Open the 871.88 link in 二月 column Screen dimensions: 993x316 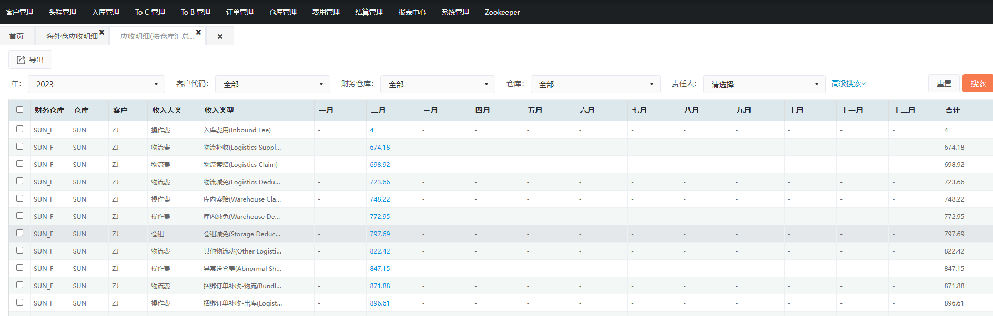[380, 286]
